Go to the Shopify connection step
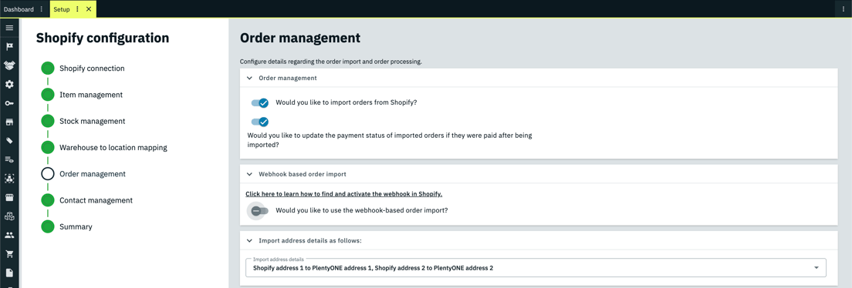The width and height of the screenshot is (852, 288). click(x=92, y=69)
